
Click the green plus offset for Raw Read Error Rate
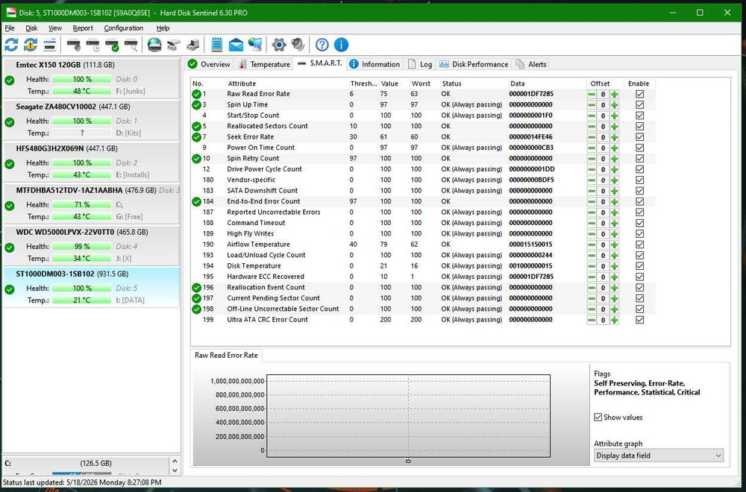pos(614,94)
